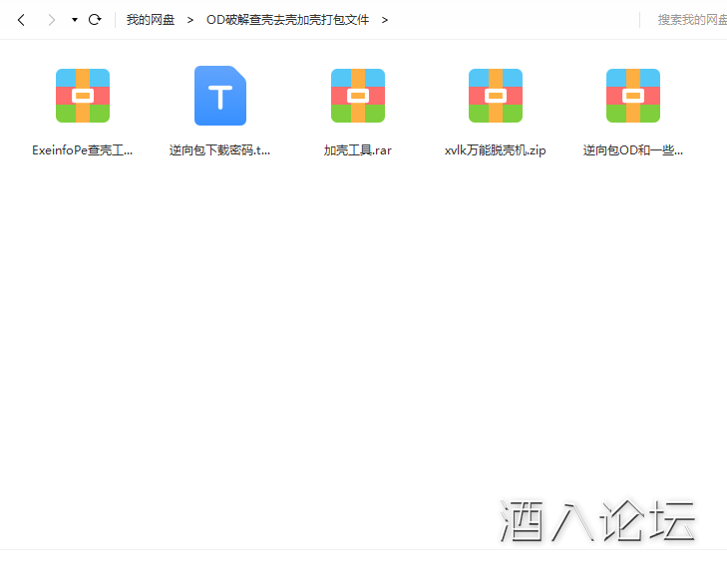Select the 逆向包下载密码 text file icon
The width and height of the screenshot is (727, 565).
click(x=220, y=96)
